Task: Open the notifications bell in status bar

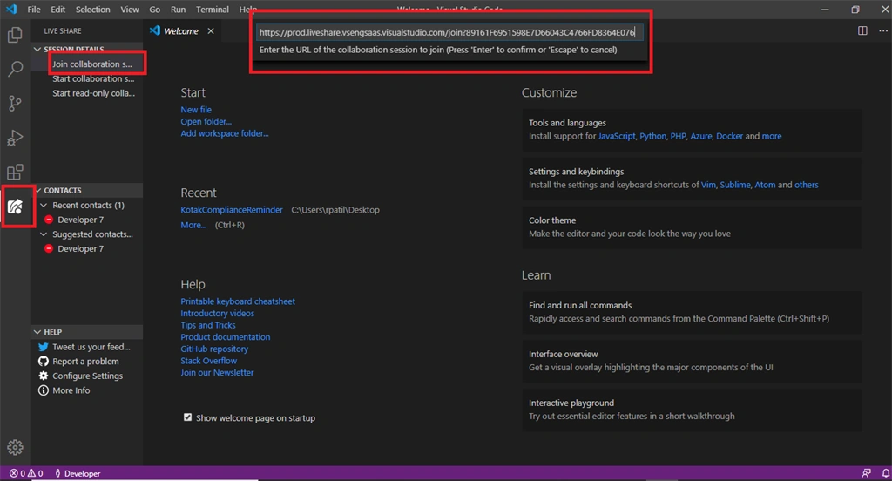Action: [886, 473]
